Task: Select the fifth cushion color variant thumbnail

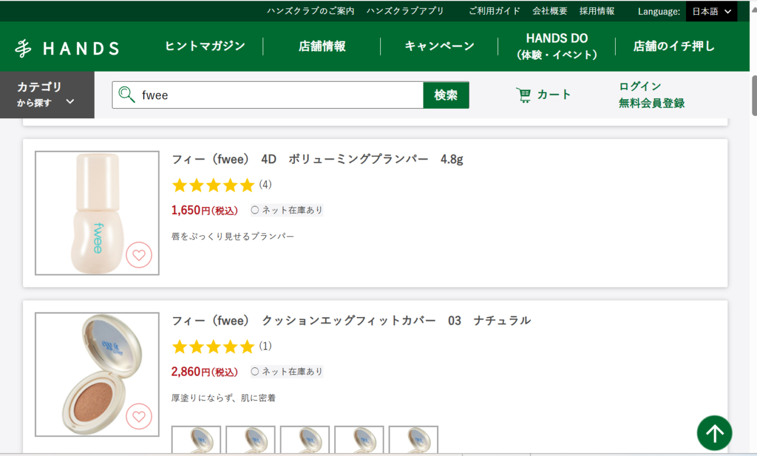Action: [x=413, y=440]
